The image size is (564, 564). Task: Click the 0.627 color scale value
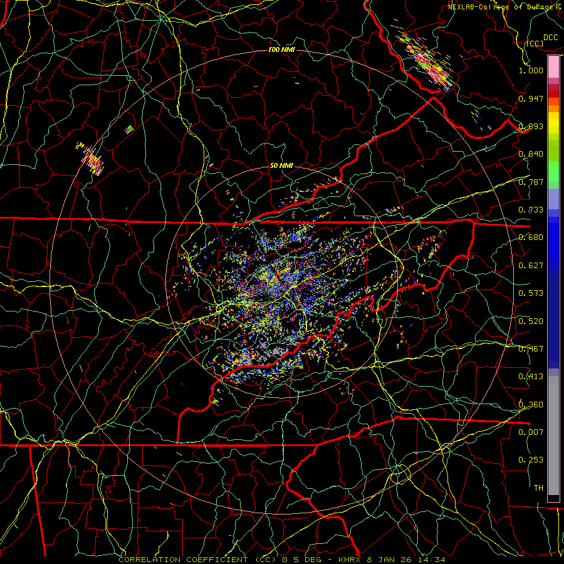531,266
